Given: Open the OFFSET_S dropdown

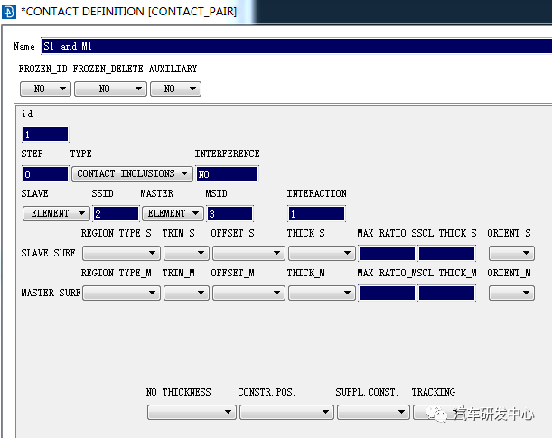Looking at the screenshot, I should pos(248,253).
